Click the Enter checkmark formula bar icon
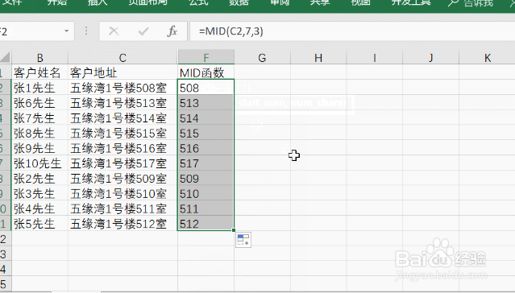 [143, 31]
